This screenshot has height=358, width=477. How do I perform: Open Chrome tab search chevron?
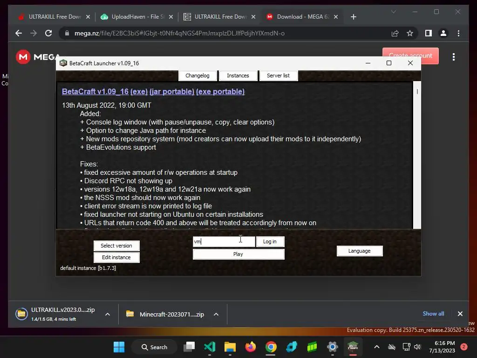click(x=393, y=12)
